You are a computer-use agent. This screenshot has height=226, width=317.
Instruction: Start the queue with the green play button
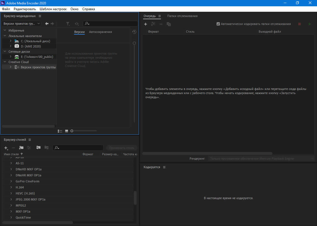[x=310, y=24]
